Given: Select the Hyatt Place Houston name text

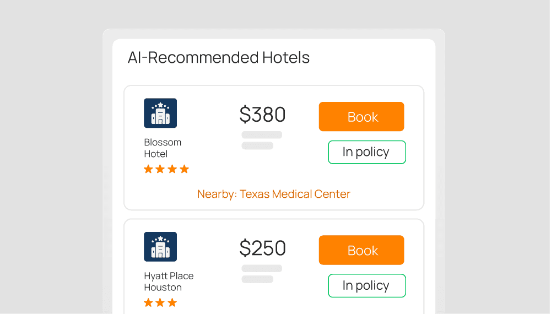Looking at the screenshot, I should click(x=169, y=281).
